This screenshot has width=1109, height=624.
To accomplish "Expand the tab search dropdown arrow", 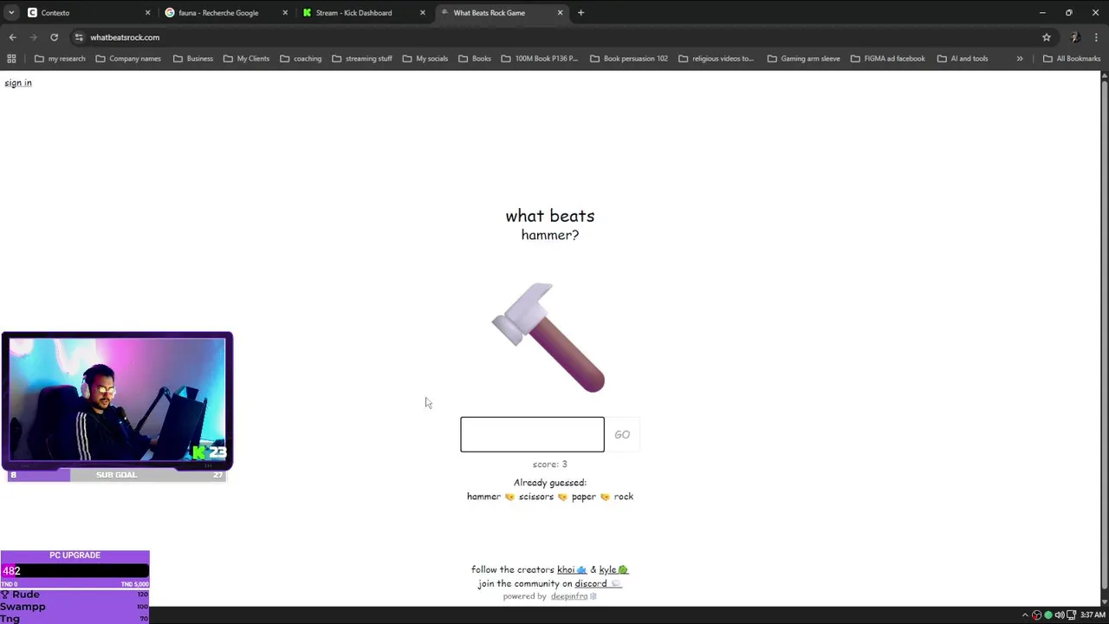I will [x=10, y=13].
